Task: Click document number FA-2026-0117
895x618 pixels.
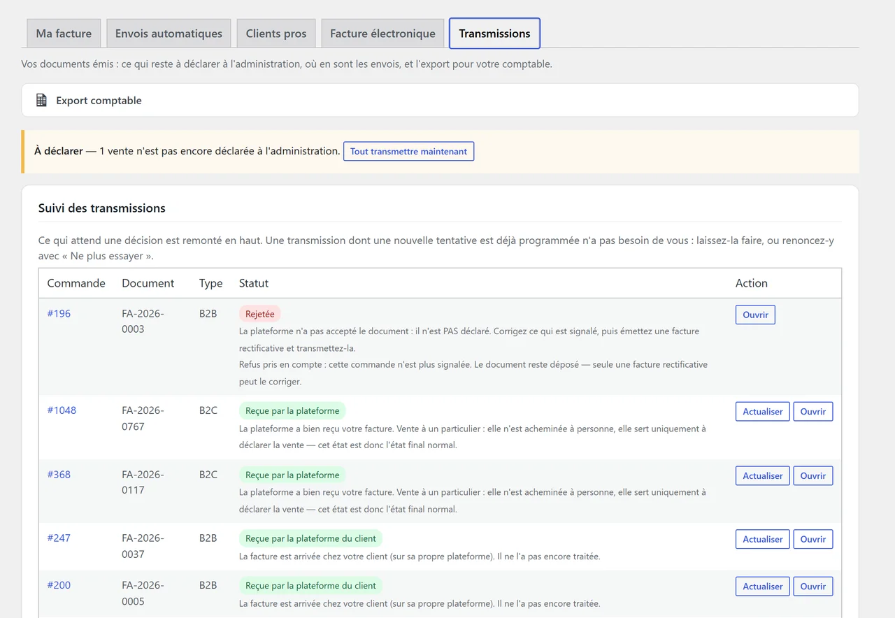Action: 143,482
